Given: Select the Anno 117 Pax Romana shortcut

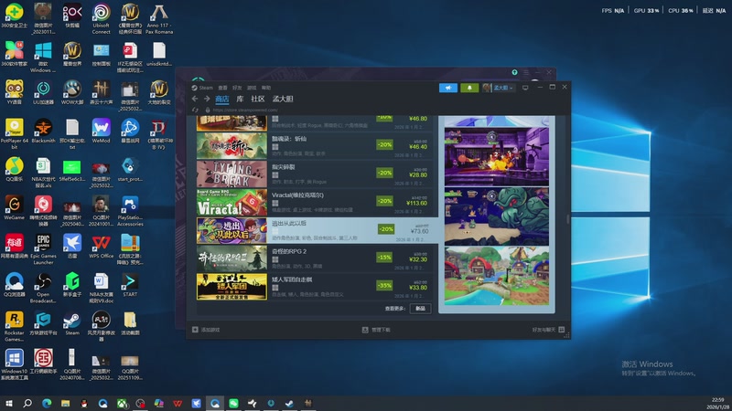Looking at the screenshot, I should tap(159, 18).
